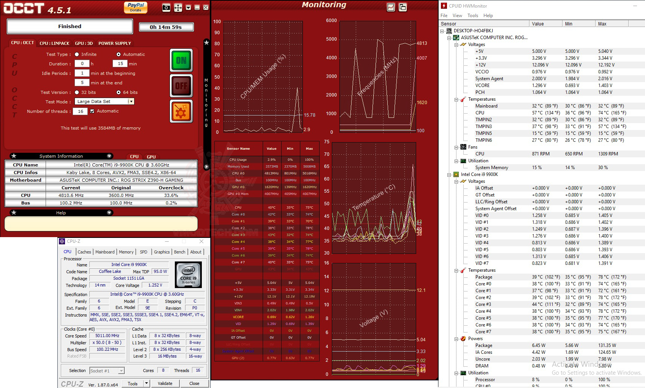The height and width of the screenshot is (388, 645).
Task: Click the thermometer icon for ASUSTeK Temperatures
Action: coord(463,99)
